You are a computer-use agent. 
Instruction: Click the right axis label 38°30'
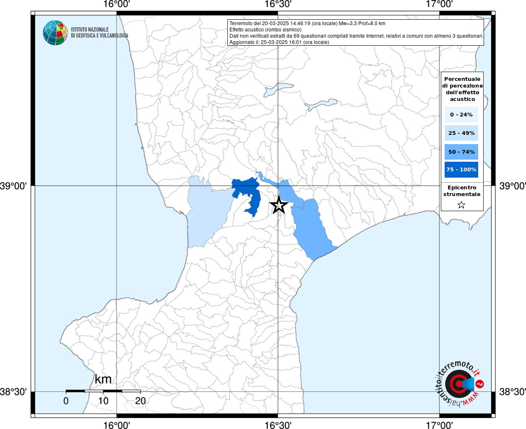(x=512, y=392)
